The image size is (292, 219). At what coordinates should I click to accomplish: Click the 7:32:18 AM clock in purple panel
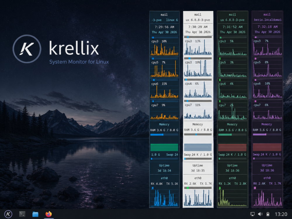[267, 27]
